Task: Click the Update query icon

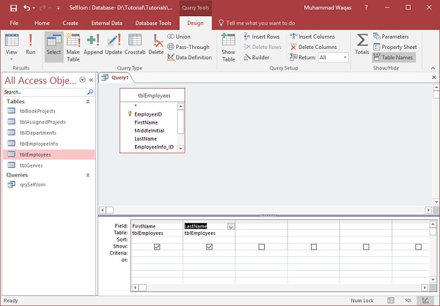Action: [x=114, y=45]
